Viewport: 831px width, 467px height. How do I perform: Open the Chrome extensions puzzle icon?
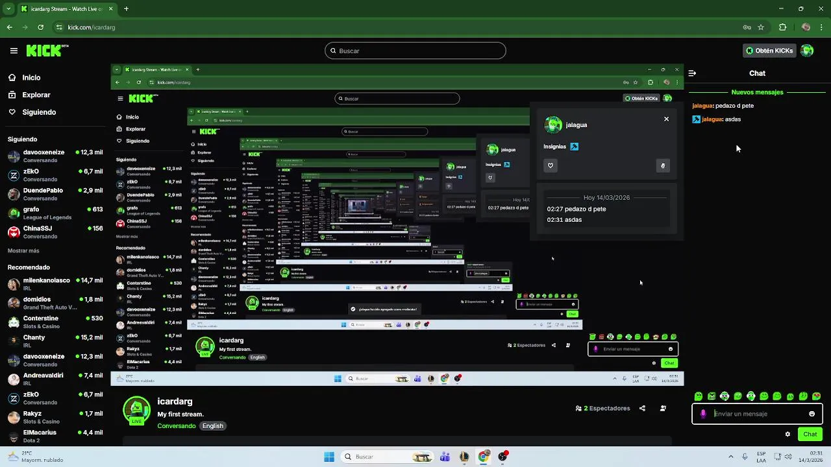[782, 27]
